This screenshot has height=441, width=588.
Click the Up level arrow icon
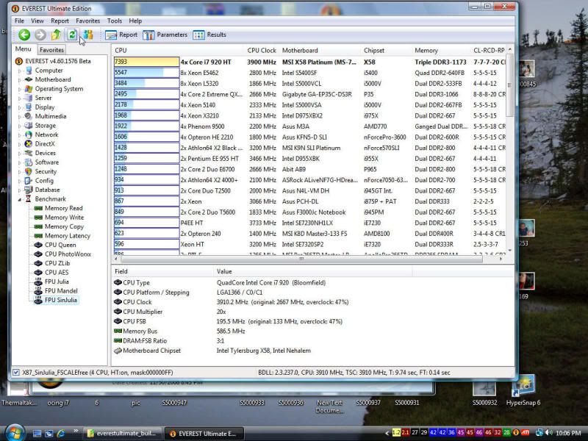click(57, 35)
